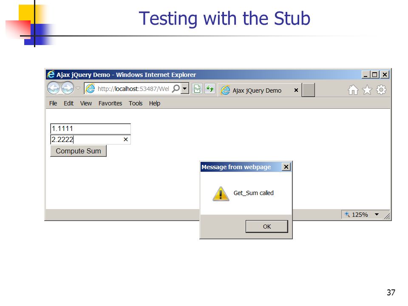Expand the address bar autocomplete dropdown arrow

click(x=185, y=88)
